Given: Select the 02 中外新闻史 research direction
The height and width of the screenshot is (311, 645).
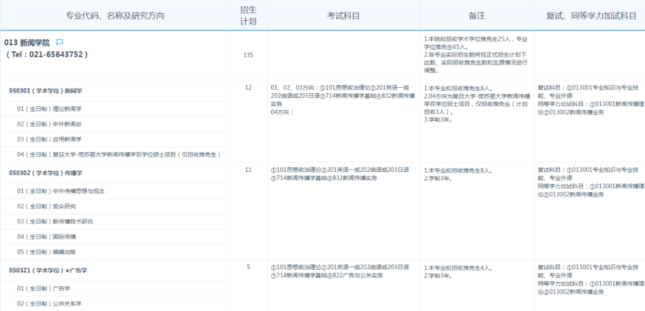Looking at the screenshot, I should pyautogui.click(x=50, y=124).
